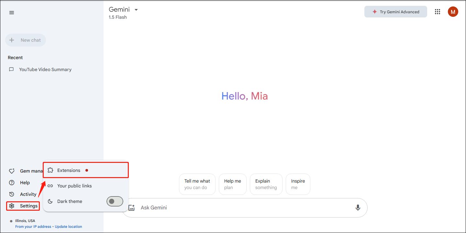Expand the Gemini model dropdown arrow
466x233 pixels.
coord(136,10)
